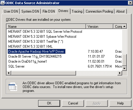The height and width of the screenshot is (110, 133).
Task: Go to the Tracing tab
Action: (x=77, y=11)
